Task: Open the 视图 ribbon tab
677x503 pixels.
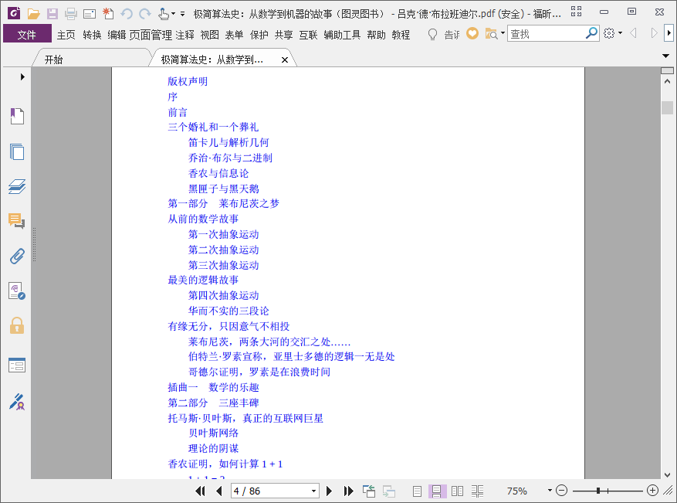Action: pyautogui.click(x=209, y=35)
